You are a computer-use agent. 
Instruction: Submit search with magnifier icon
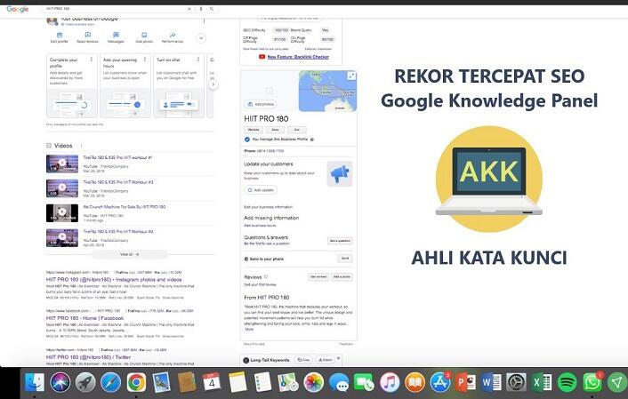pos(212,9)
